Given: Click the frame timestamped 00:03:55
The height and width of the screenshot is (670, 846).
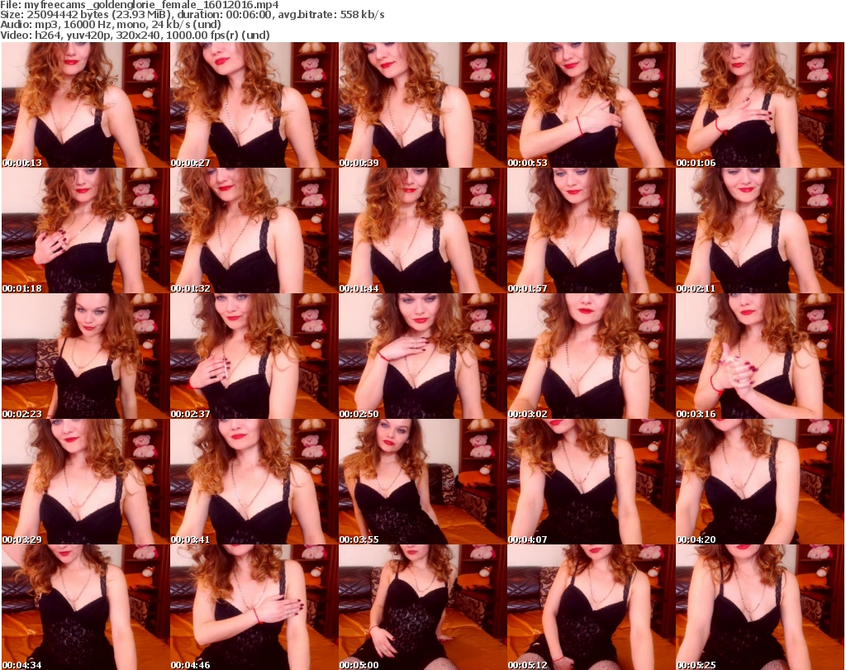Looking at the screenshot, I should [x=422, y=482].
